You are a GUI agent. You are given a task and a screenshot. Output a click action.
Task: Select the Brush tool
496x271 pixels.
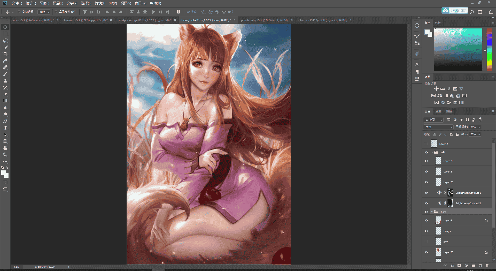coord(5,74)
